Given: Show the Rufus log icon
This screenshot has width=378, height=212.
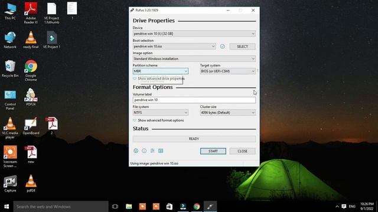Looking at the screenshot, I should [161, 151].
